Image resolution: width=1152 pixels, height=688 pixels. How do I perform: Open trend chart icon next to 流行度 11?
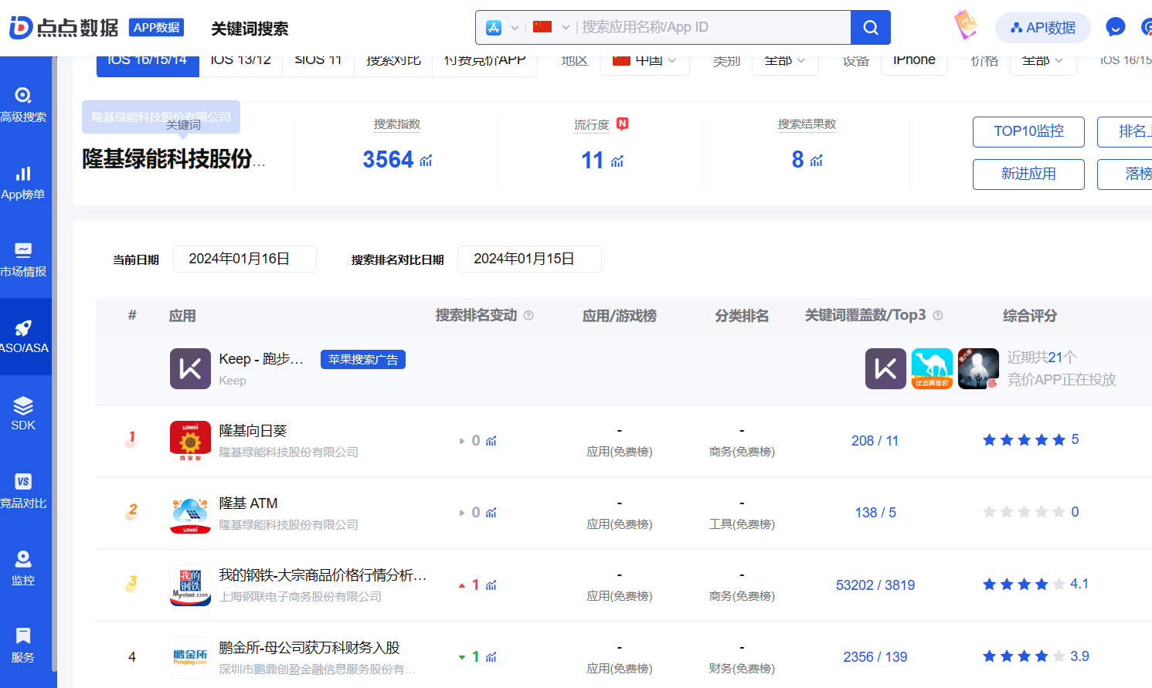click(x=617, y=161)
